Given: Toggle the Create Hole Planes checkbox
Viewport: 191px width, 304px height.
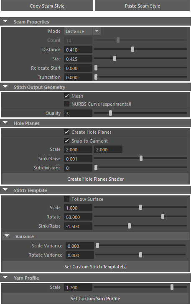Looking at the screenshot, I should click(67, 132).
